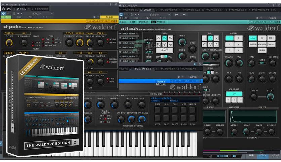Open preset file icon in D-Pole window
Viewport: 281px width, 162px height.
click(x=14, y=14)
